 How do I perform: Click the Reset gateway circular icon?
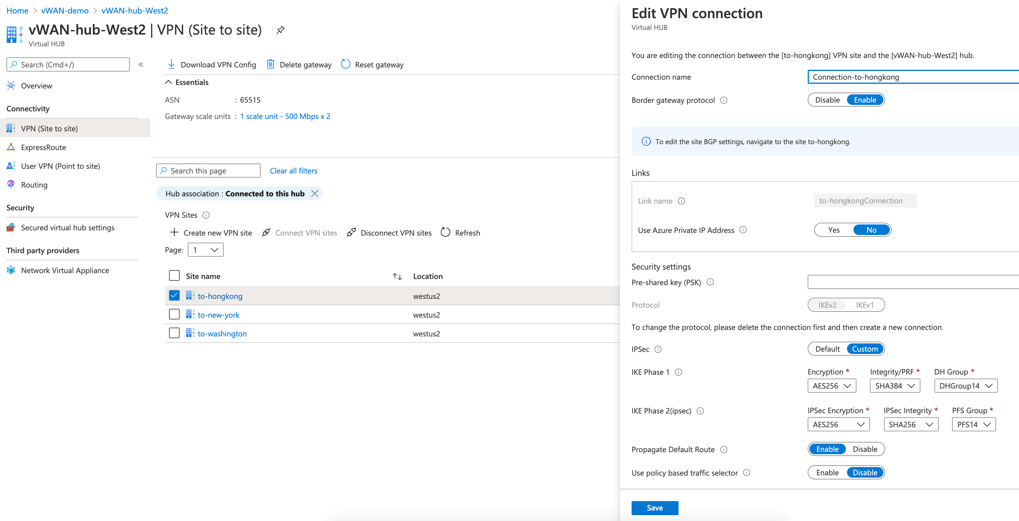coord(345,64)
